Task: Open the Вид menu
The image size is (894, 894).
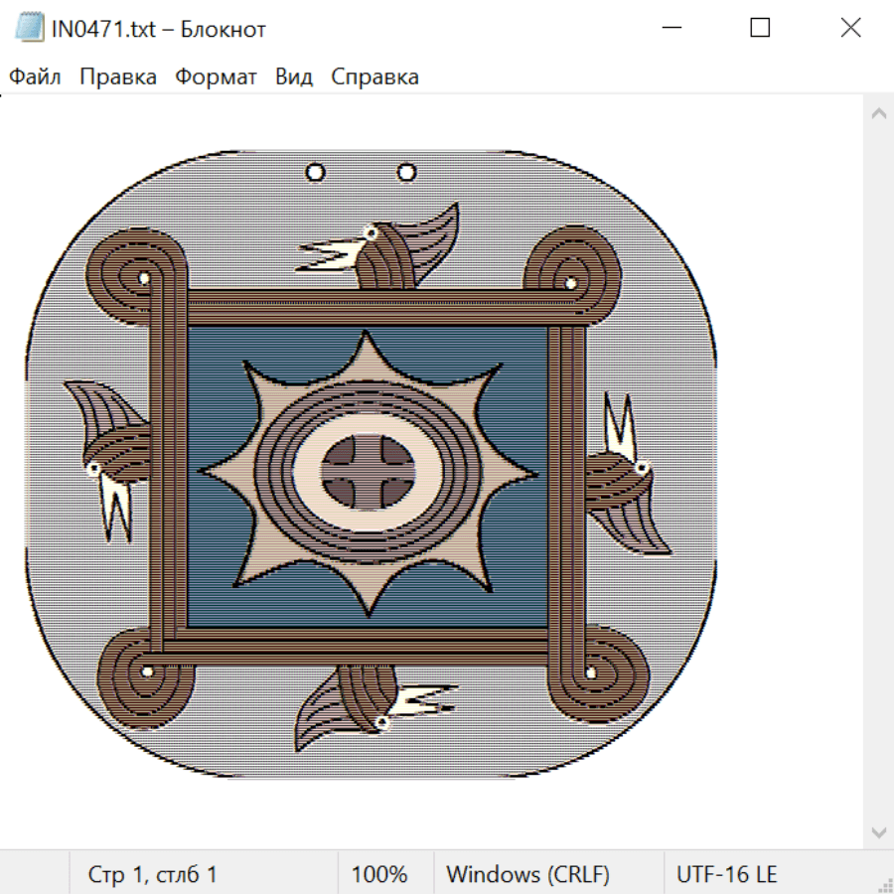Action: (x=293, y=77)
